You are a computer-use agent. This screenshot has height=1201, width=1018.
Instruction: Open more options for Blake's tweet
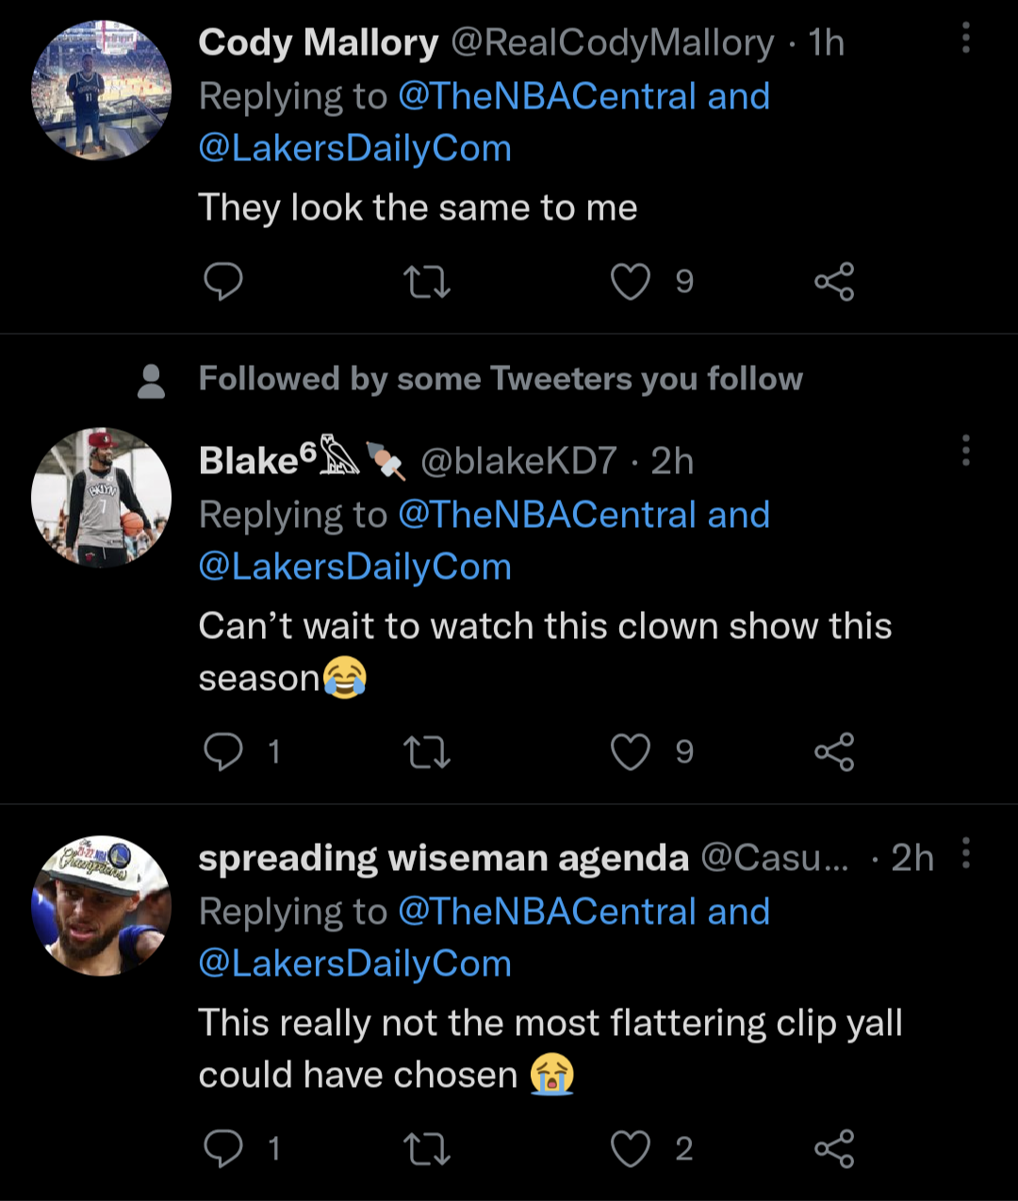tap(965, 452)
